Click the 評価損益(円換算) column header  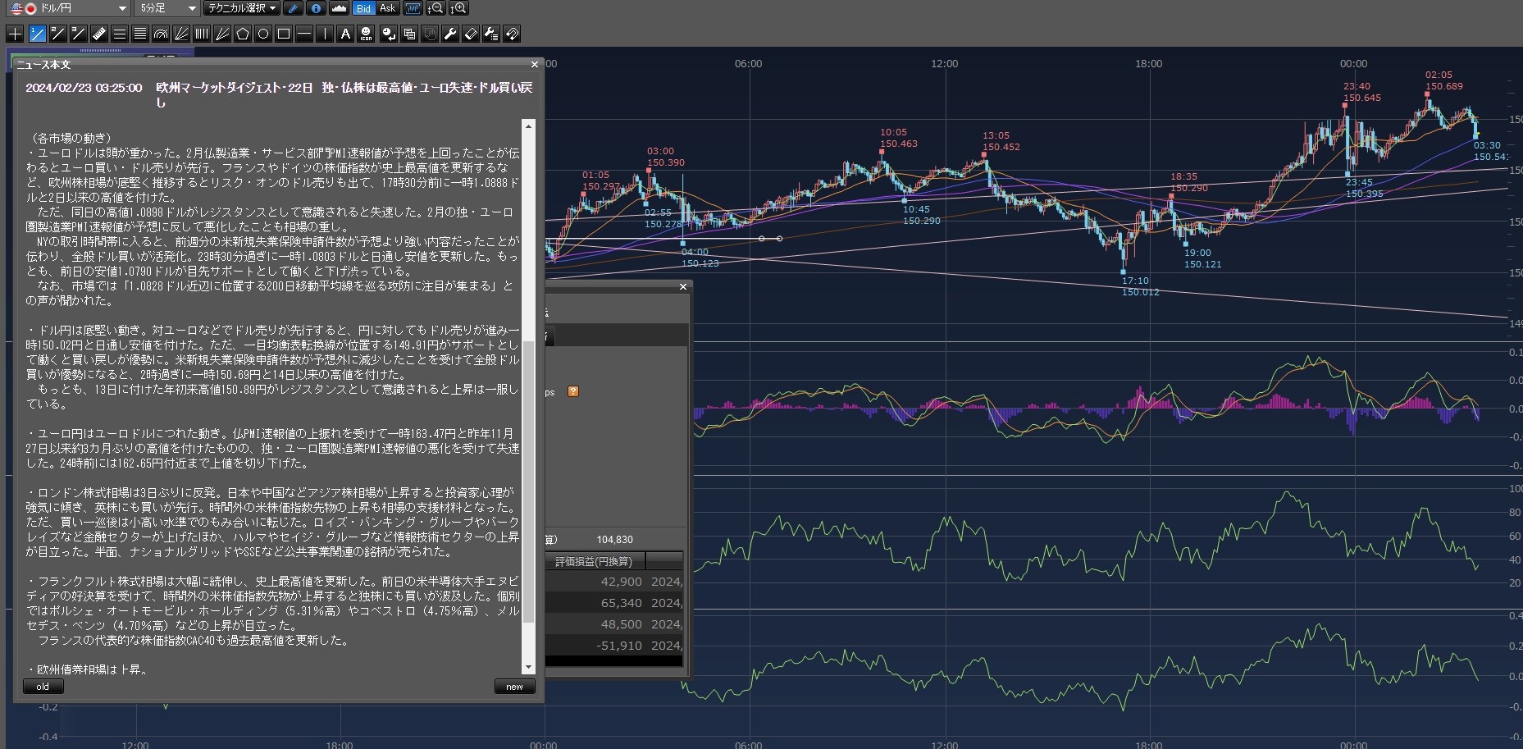pos(594,561)
